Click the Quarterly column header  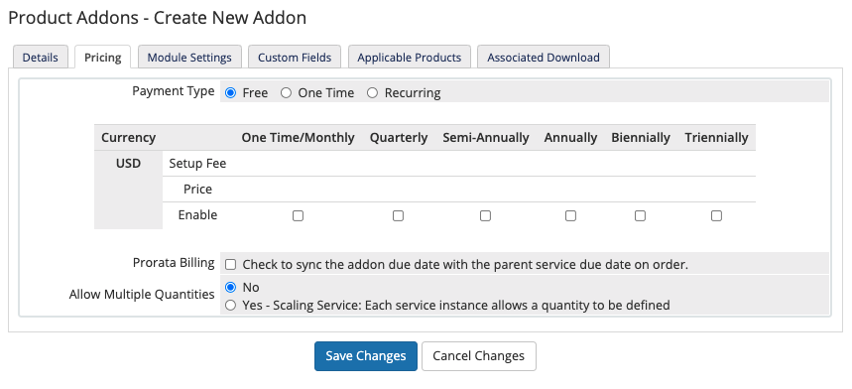[x=399, y=138]
